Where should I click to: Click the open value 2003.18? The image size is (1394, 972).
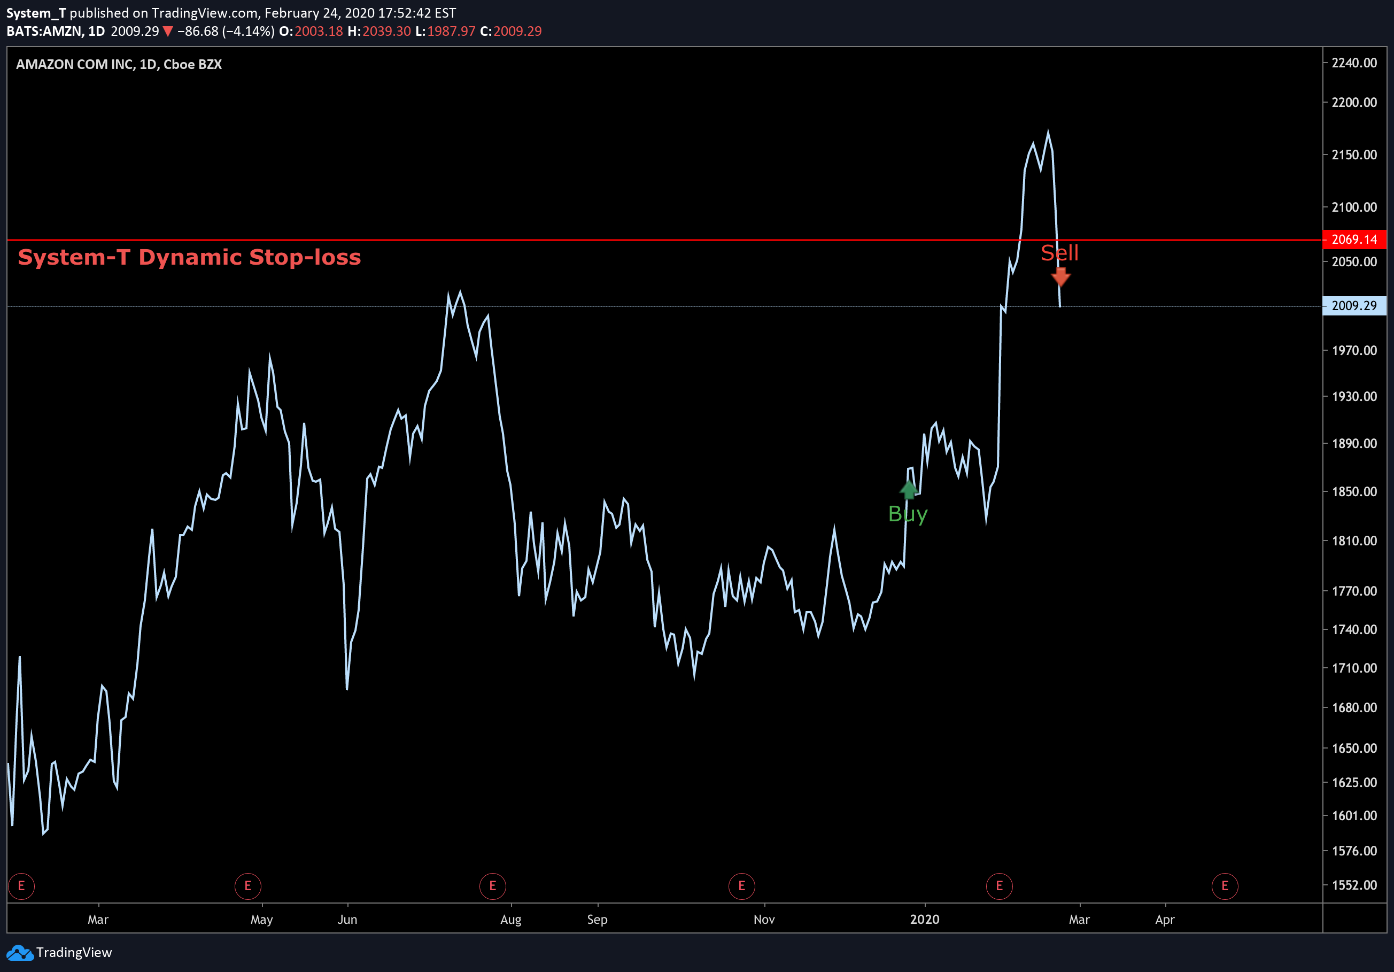pyautogui.click(x=319, y=31)
